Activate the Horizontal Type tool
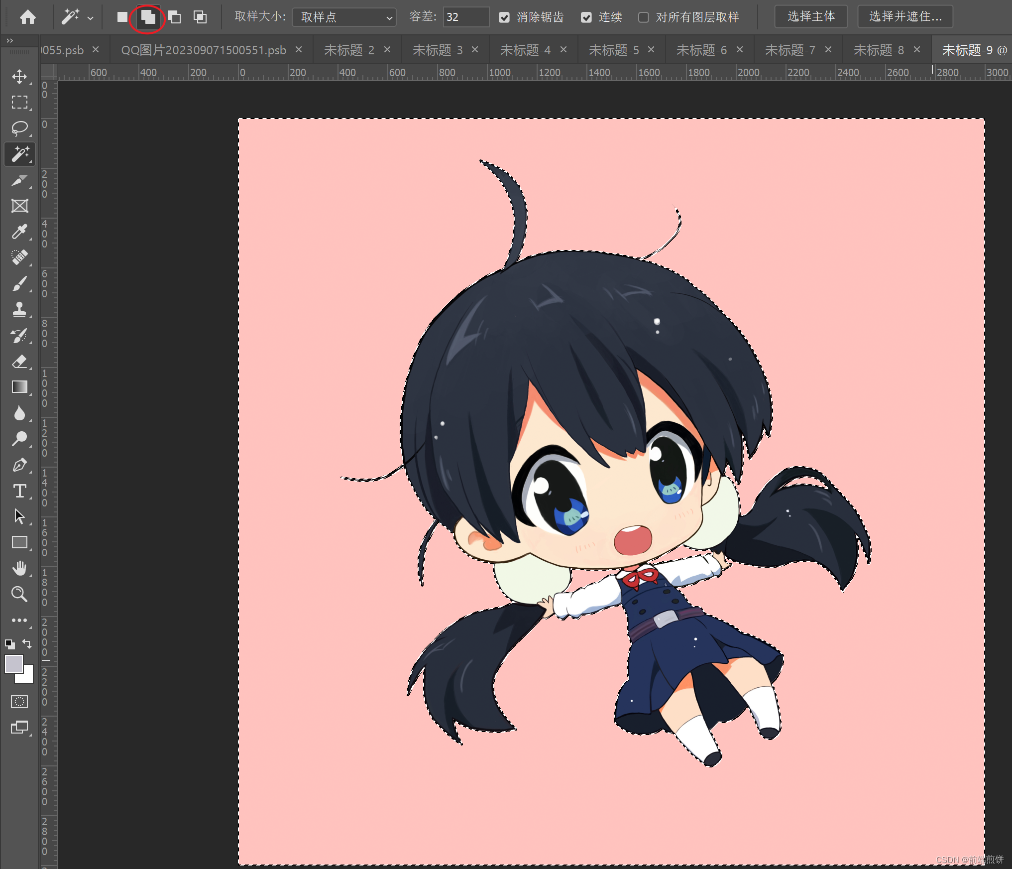 (x=19, y=491)
